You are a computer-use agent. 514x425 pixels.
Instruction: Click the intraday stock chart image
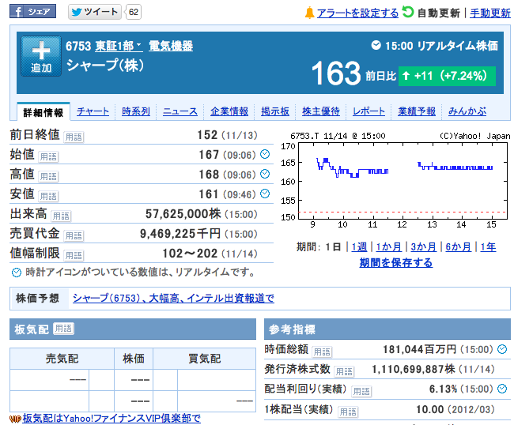coord(395,180)
